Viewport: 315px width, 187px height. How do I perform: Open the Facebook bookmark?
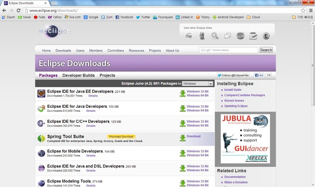pos(124,17)
